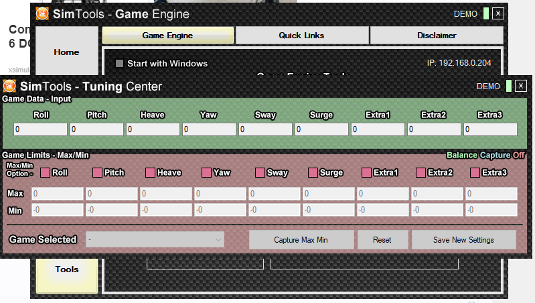Enable Start with Windows checkbox
Viewport: 535px width, 303px height.
119,64
